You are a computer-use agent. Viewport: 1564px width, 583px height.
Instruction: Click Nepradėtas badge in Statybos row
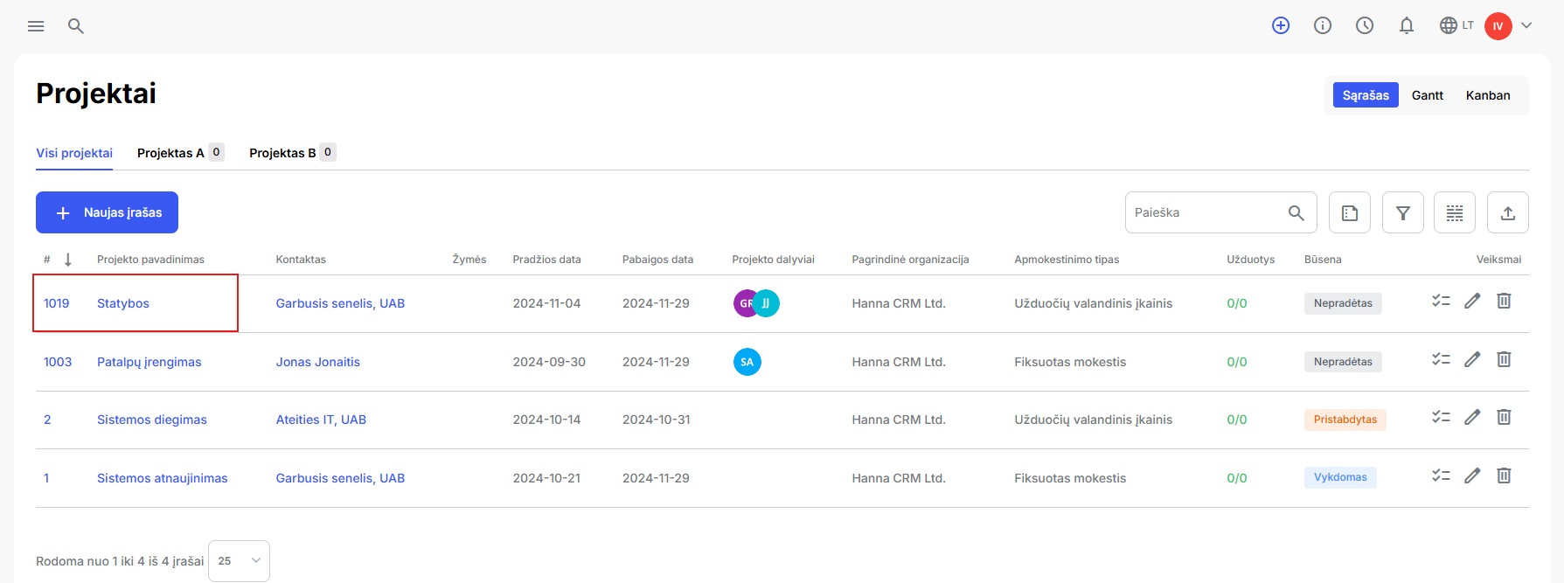click(1343, 303)
